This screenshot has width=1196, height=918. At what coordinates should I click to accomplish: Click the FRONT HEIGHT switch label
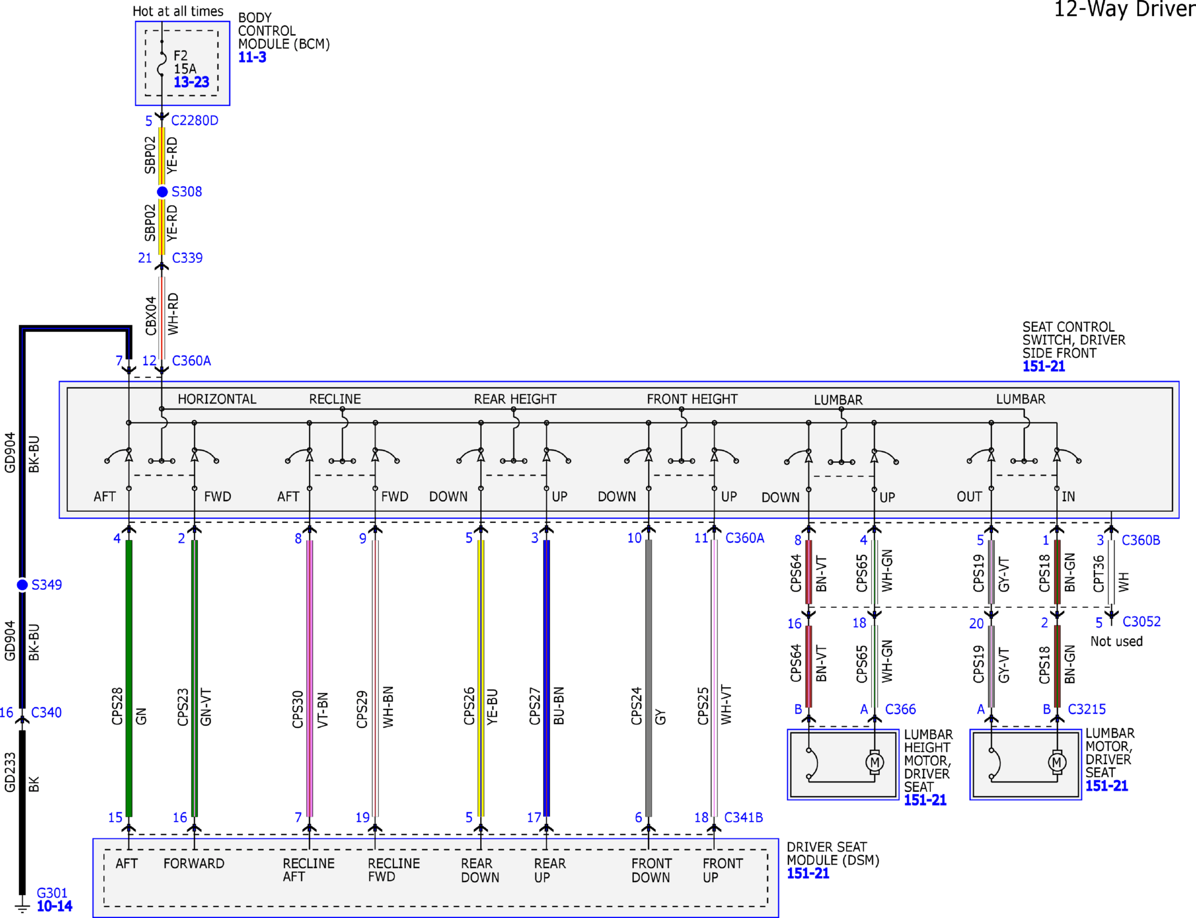point(692,399)
